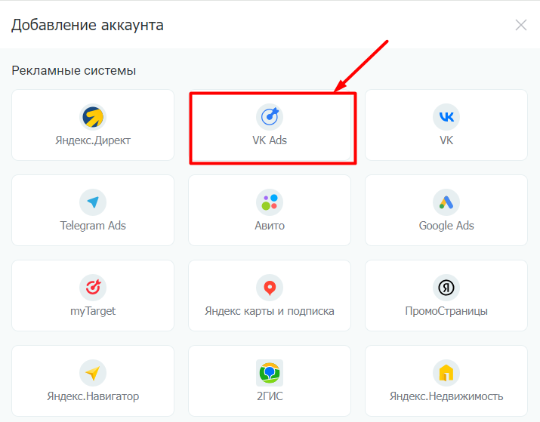
Task: Click the VK logo icon
Action: [x=446, y=117]
